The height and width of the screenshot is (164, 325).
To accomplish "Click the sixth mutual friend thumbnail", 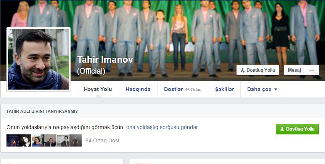I will pos(76,140).
